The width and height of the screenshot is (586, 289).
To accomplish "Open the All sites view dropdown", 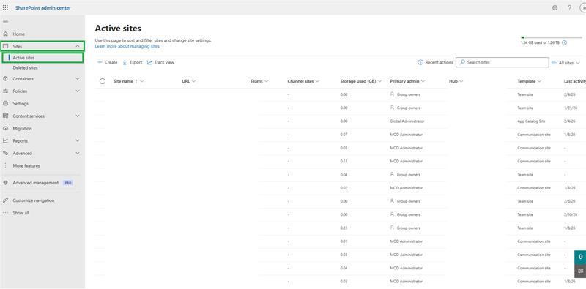I will pyautogui.click(x=565, y=63).
